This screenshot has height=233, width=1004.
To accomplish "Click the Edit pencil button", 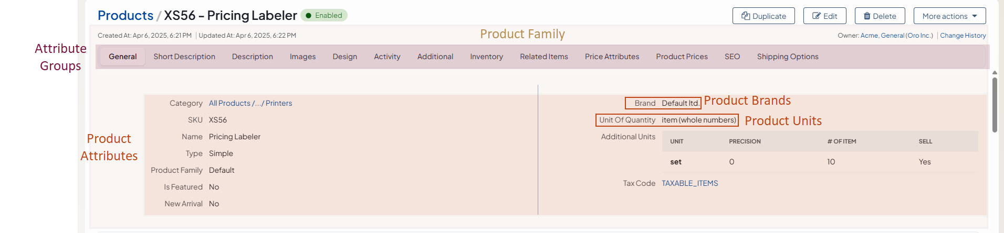I will (x=824, y=16).
